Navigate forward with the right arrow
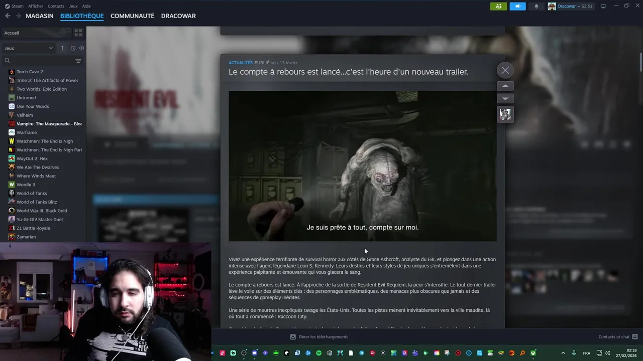643x361 pixels. click(x=18, y=16)
